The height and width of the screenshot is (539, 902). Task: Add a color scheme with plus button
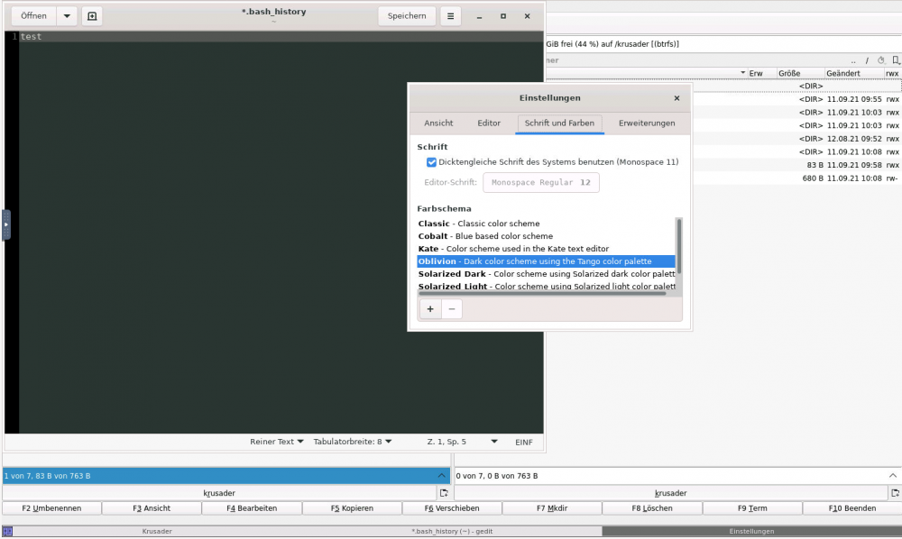coord(430,309)
